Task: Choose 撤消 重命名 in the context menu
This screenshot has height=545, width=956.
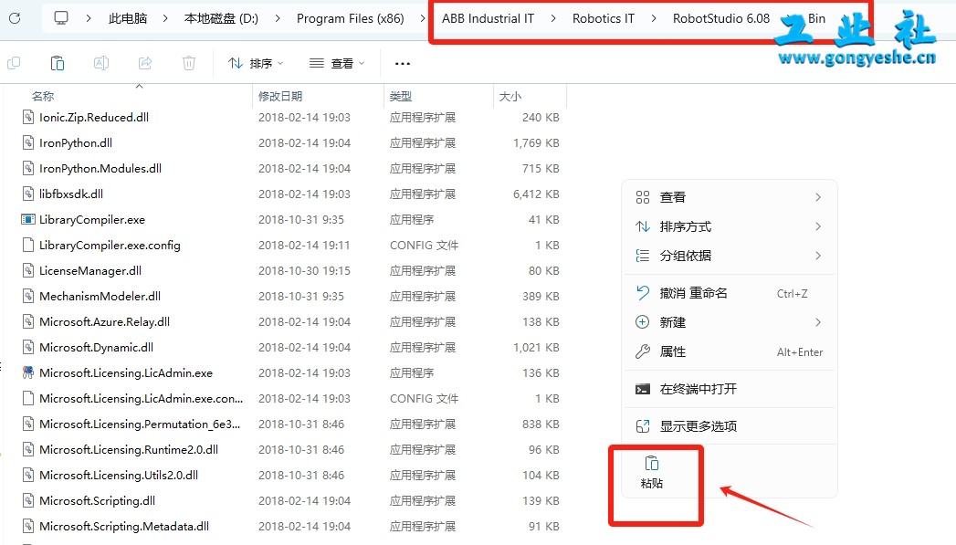Action: coord(730,293)
